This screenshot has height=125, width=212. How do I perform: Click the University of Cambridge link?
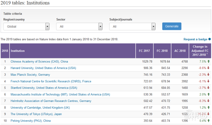tap(41, 107)
